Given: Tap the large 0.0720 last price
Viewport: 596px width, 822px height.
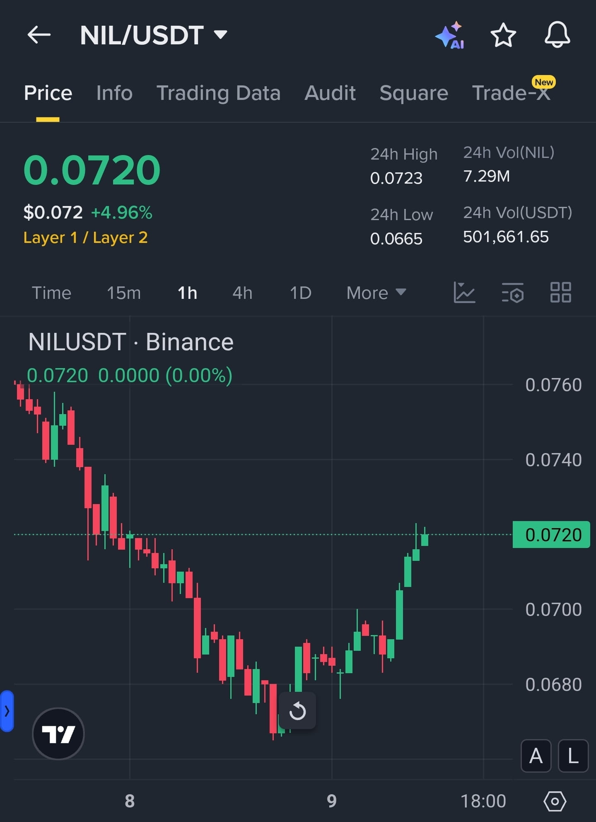Looking at the screenshot, I should (x=92, y=170).
